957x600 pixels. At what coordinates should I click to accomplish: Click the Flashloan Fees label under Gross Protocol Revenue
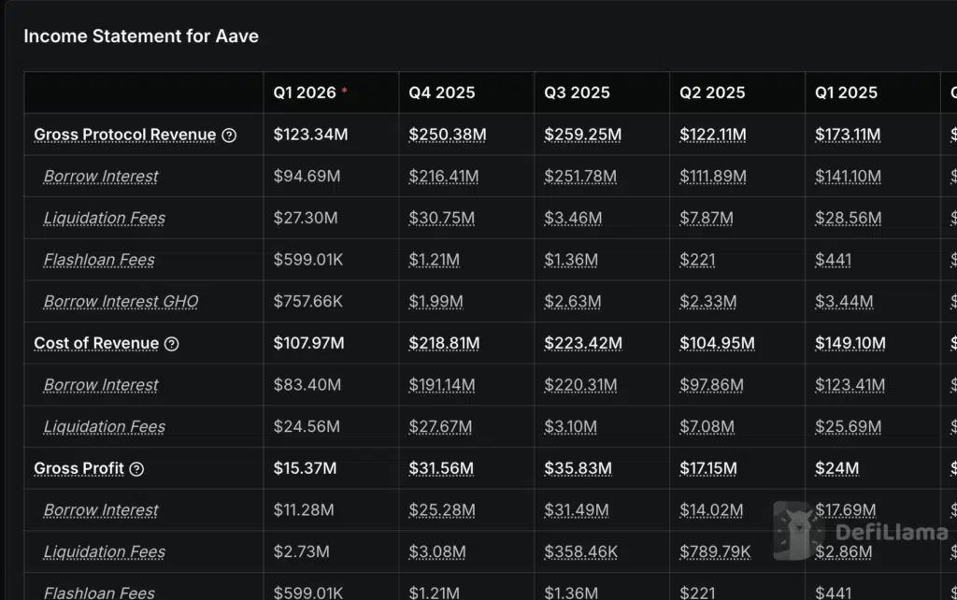(x=99, y=260)
